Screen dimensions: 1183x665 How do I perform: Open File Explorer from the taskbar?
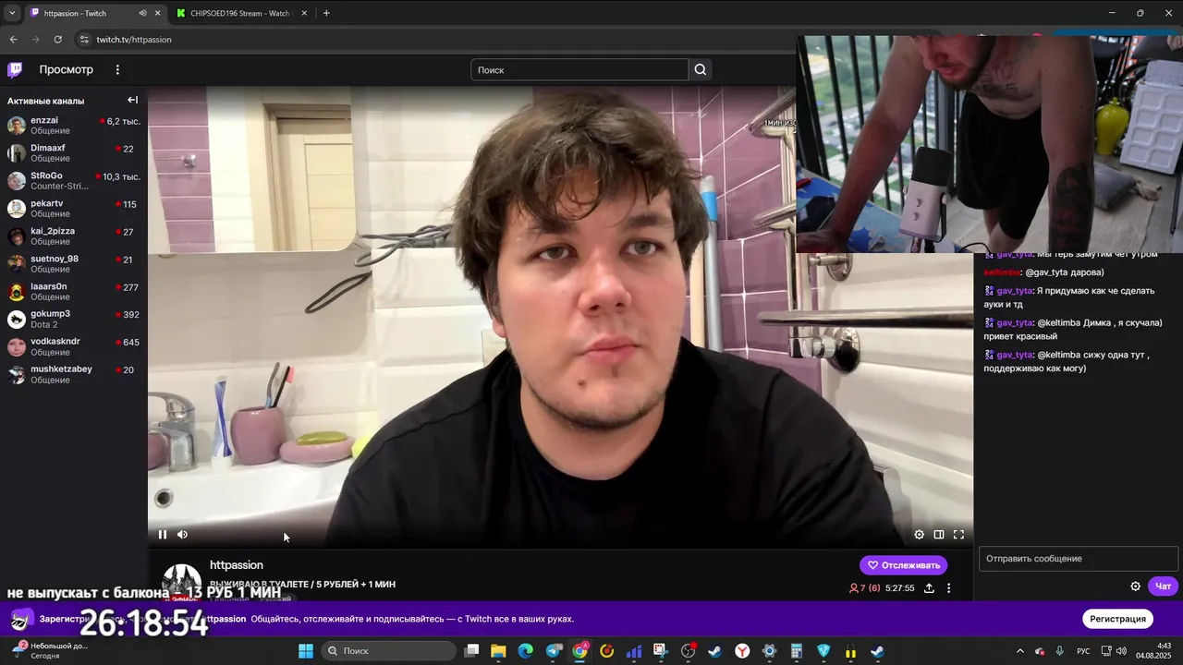[x=498, y=651]
